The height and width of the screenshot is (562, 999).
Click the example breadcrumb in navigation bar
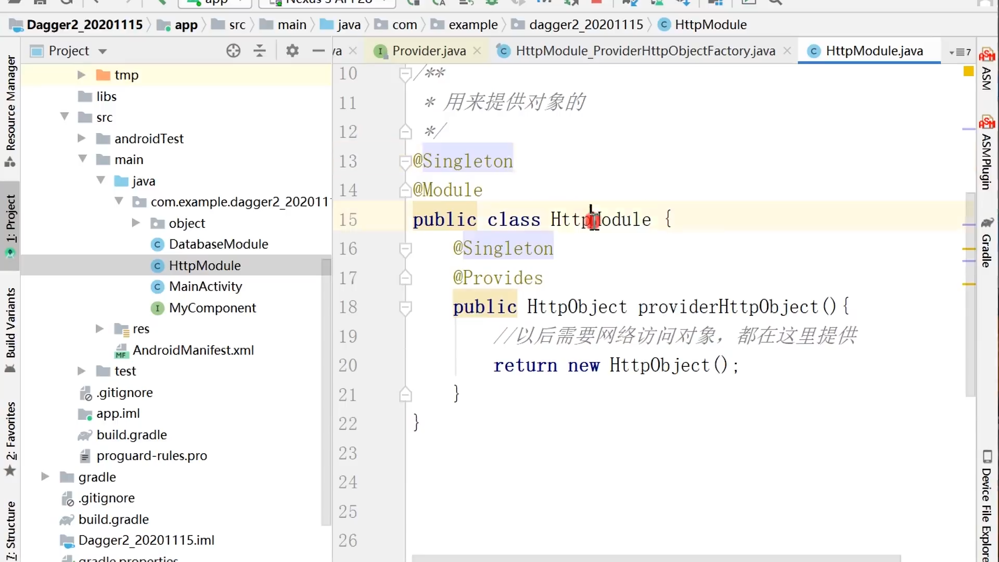click(472, 24)
